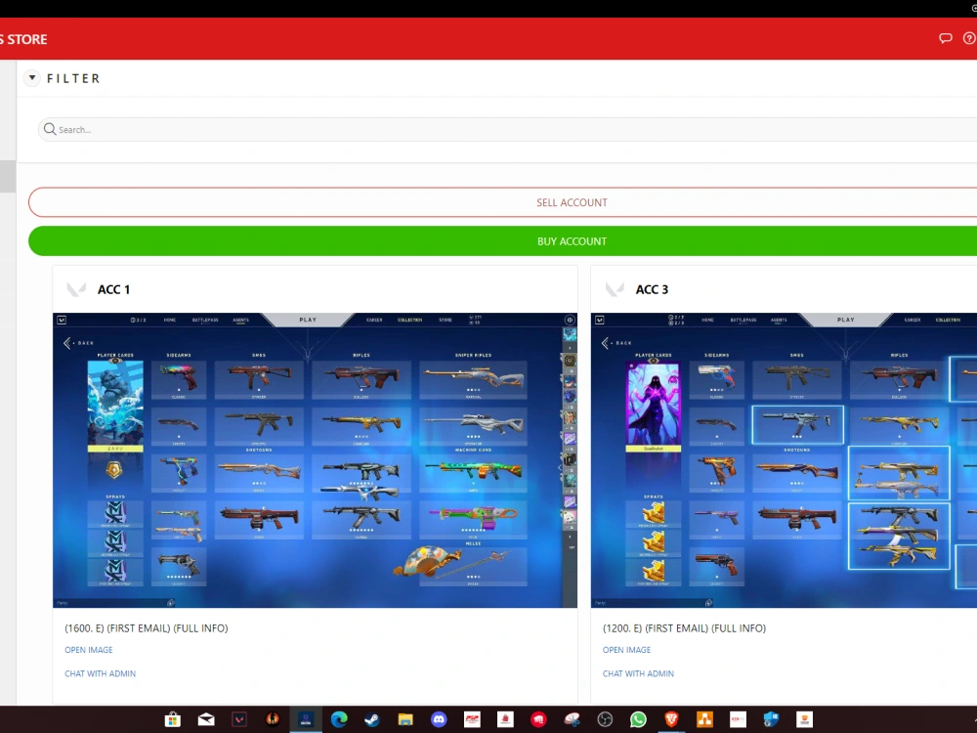Click the Valorant logo beside ACC 3
The height and width of the screenshot is (733, 977).
(x=615, y=289)
